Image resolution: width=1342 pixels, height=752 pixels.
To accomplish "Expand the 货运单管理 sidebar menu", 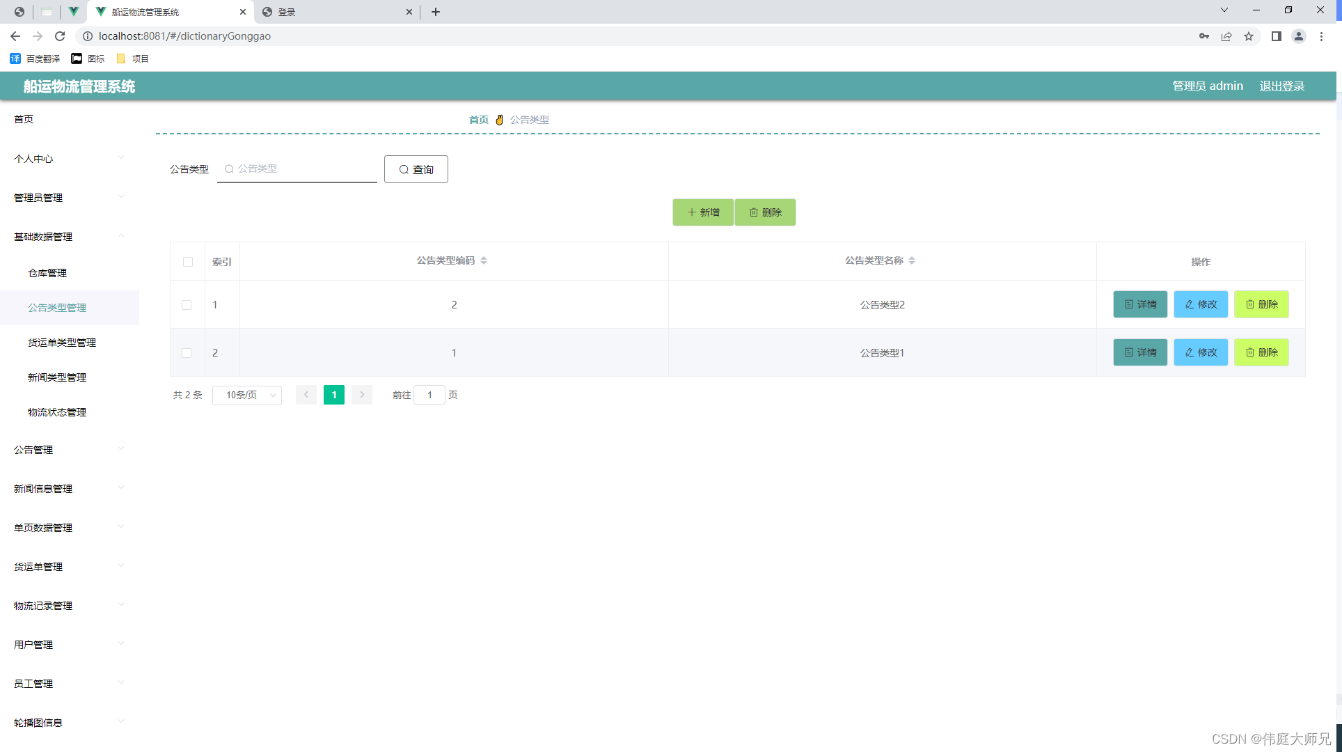I will click(x=70, y=567).
